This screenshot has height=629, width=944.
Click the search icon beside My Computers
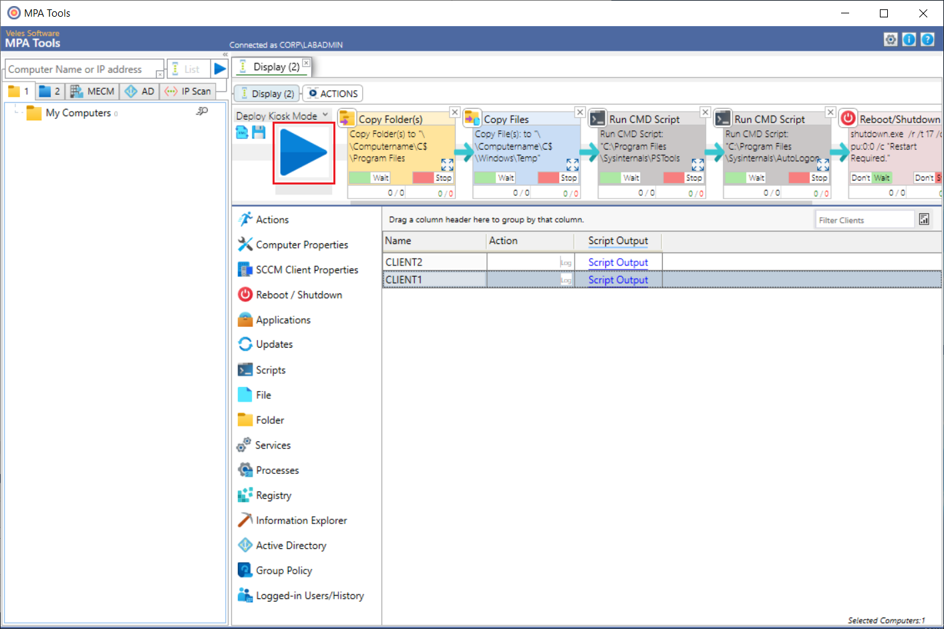point(202,112)
